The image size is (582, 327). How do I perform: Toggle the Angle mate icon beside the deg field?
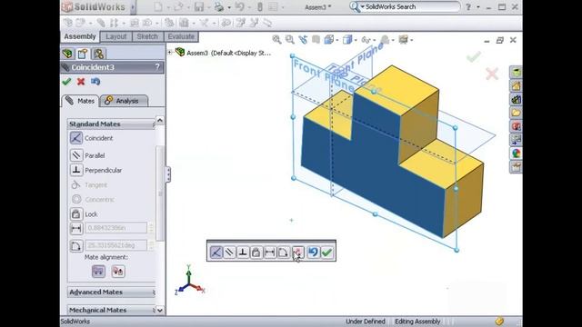(76, 246)
